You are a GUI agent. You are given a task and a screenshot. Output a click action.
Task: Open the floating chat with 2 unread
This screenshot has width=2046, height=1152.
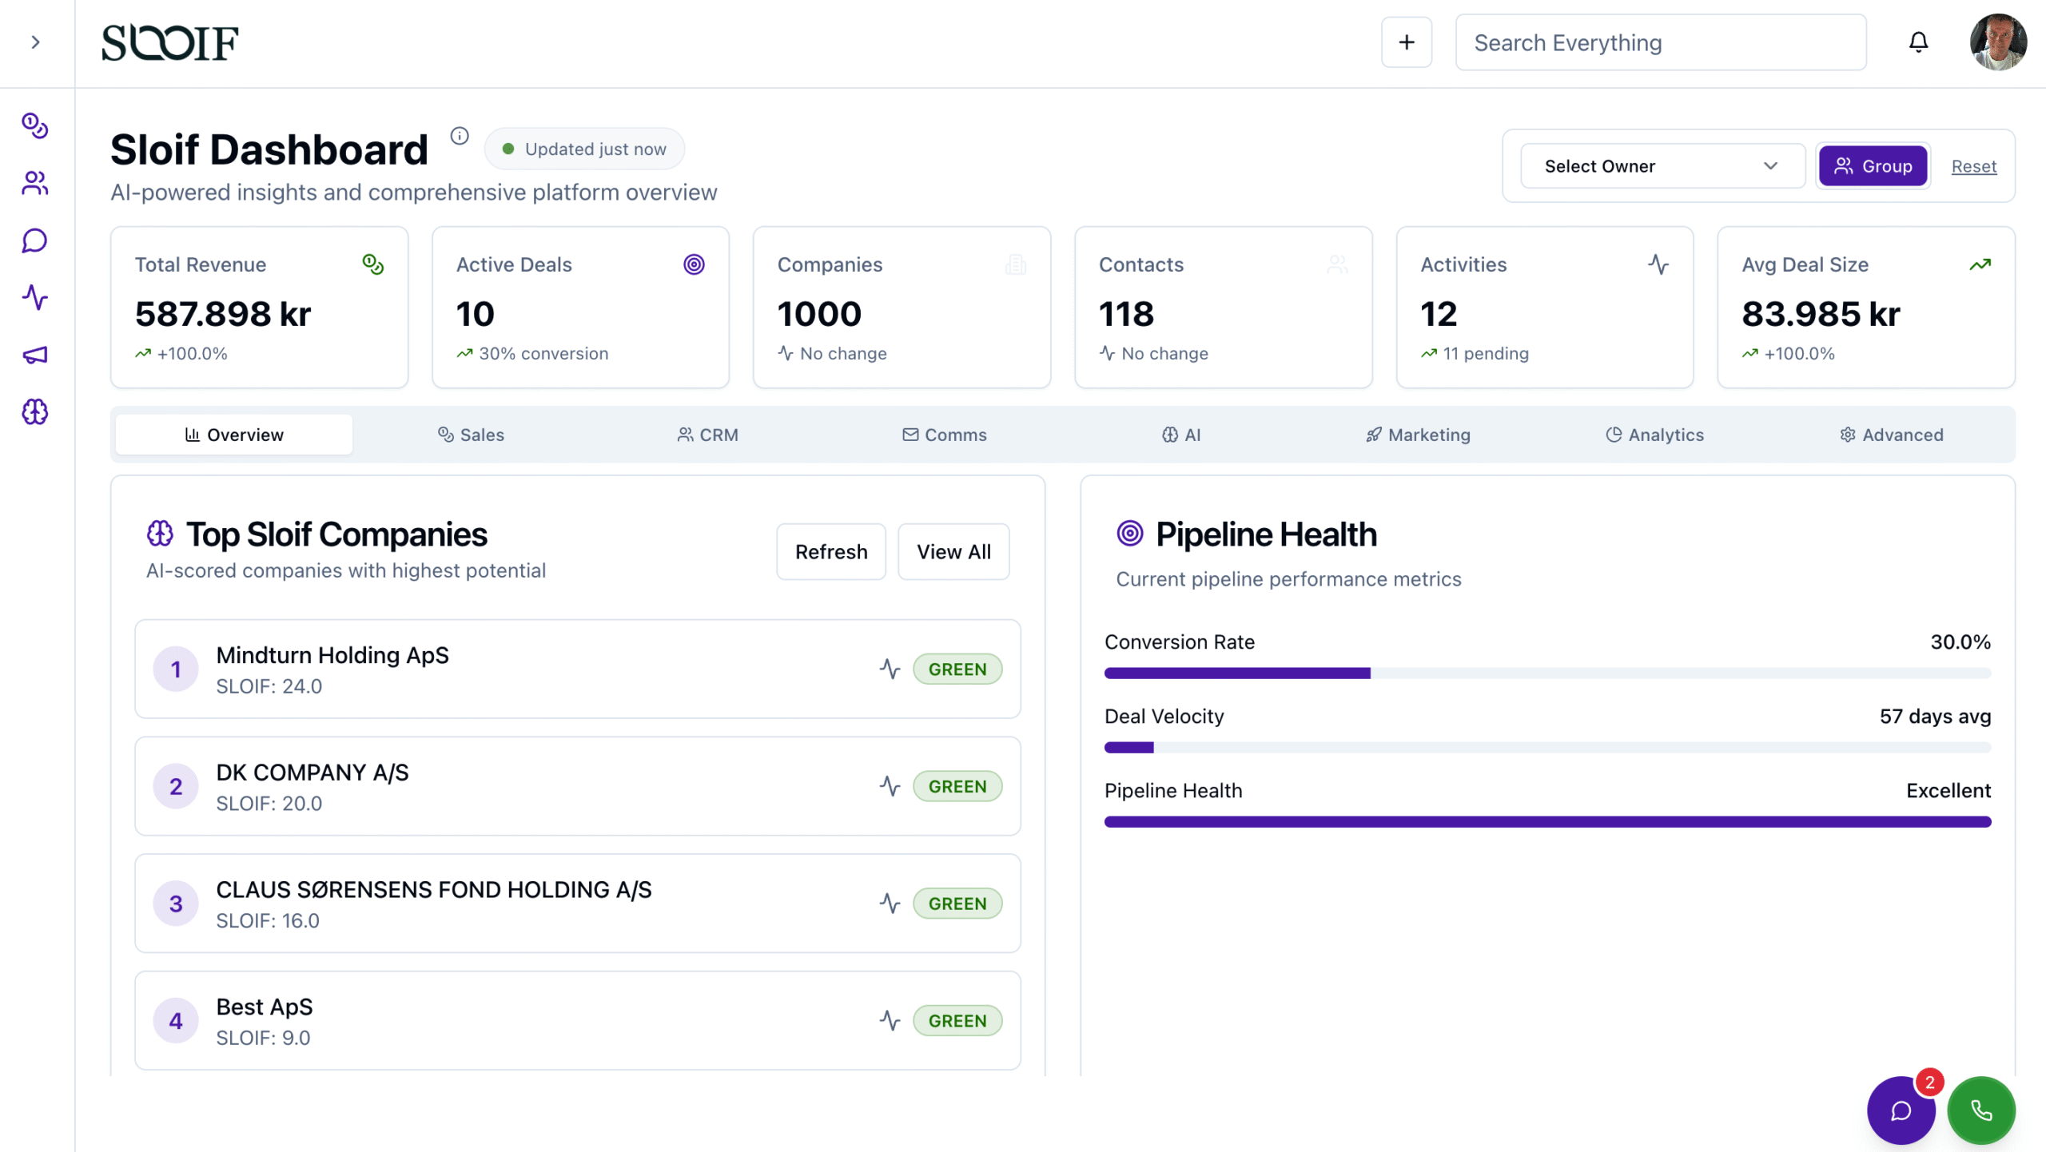1901,1110
